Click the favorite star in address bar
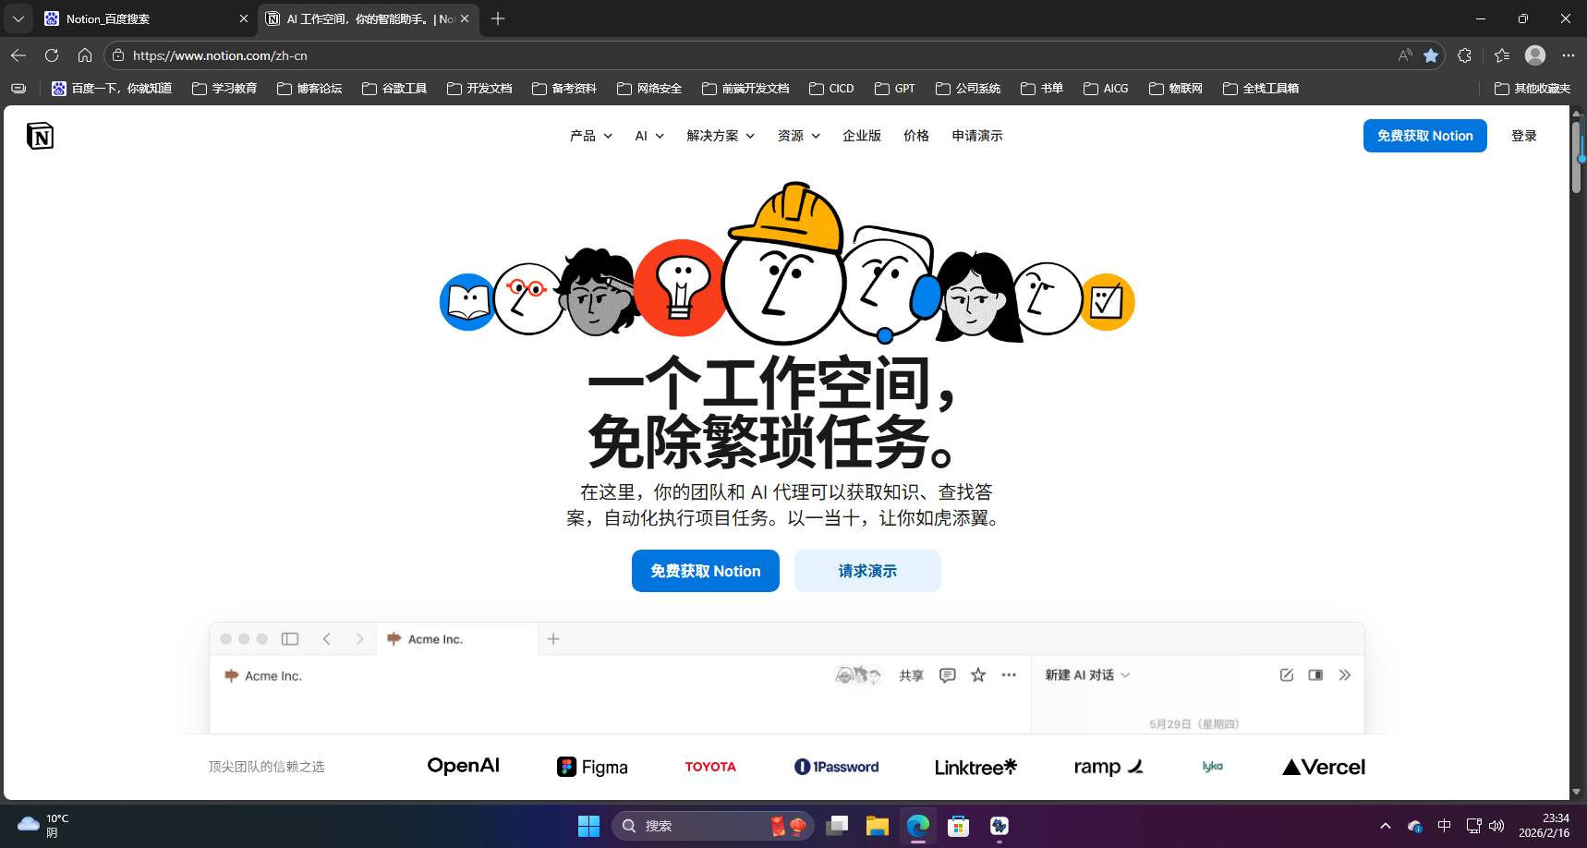This screenshot has width=1587, height=848. point(1431,55)
